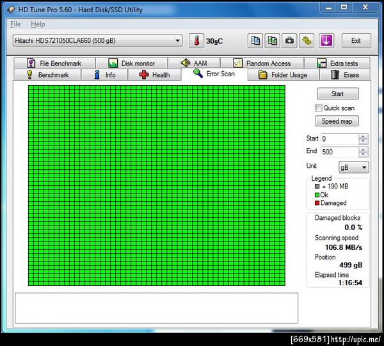
Task: Open the Info tab
Action: tap(104, 75)
